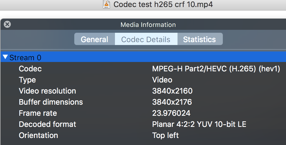
Task: Click the 3840x2176 buffer value
Action: [x=172, y=102]
